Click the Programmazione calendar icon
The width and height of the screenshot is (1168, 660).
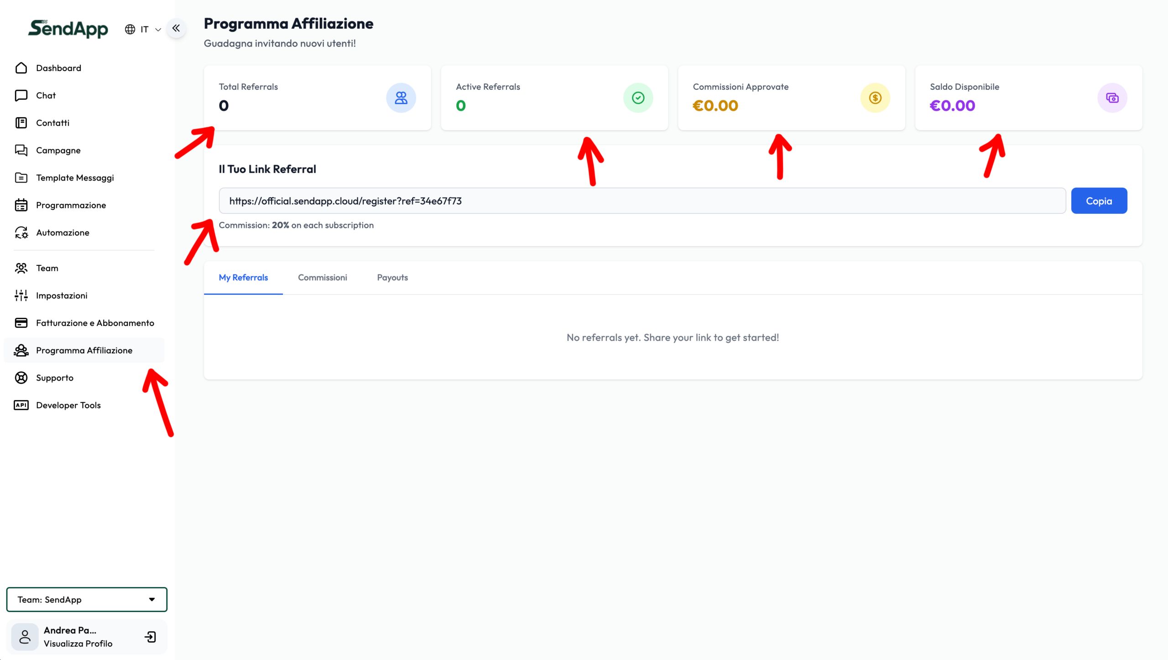[x=21, y=205]
